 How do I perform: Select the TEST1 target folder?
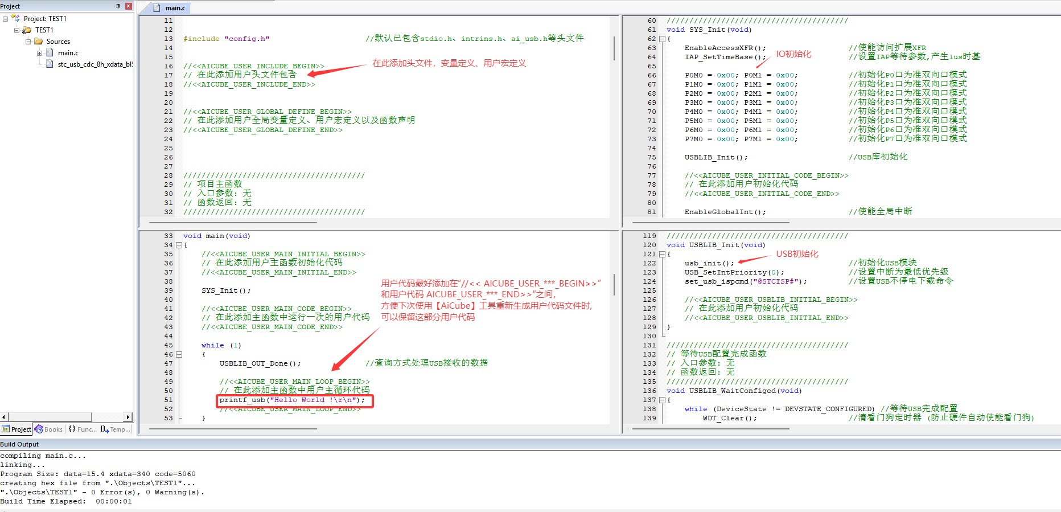pos(44,30)
